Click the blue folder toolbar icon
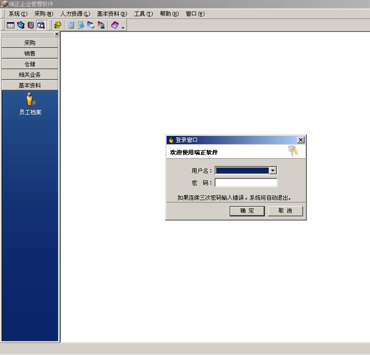Image resolution: width=370 pixels, height=355 pixels. click(21, 25)
